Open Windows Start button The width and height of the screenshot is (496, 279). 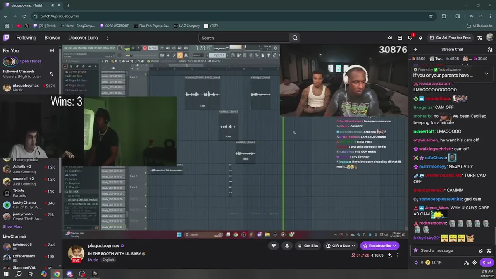click(x=6, y=274)
